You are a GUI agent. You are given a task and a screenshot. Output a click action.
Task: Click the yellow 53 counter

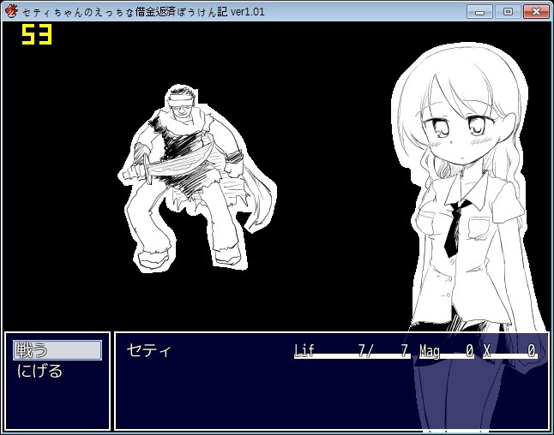[37, 34]
